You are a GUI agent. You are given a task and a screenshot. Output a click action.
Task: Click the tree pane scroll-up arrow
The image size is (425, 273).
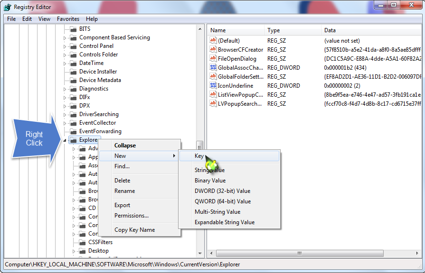[200, 29]
